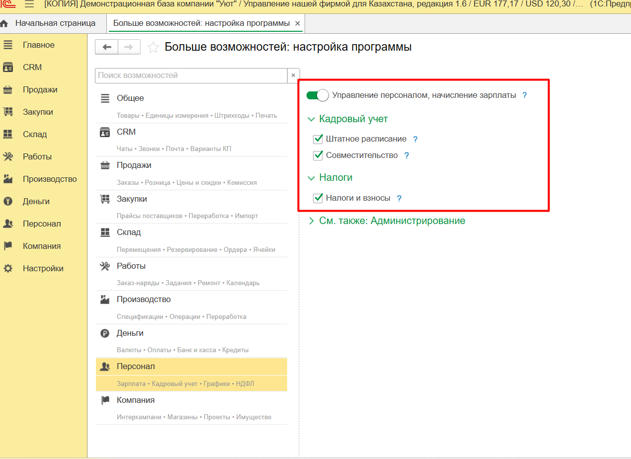Clear the search field with x button
Viewport: 631px width, 459px height.
tap(294, 76)
